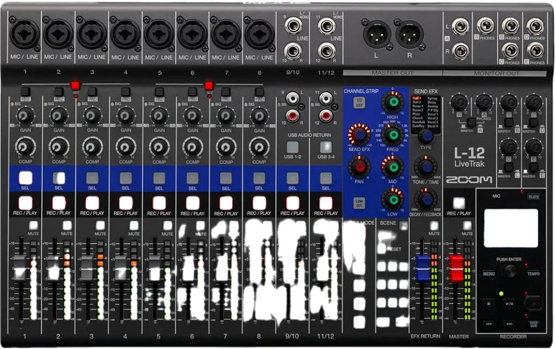This screenshot has width=556, height=349.
Task: Click the rewind button in the Recorder
Action: (x=489, y=324)
